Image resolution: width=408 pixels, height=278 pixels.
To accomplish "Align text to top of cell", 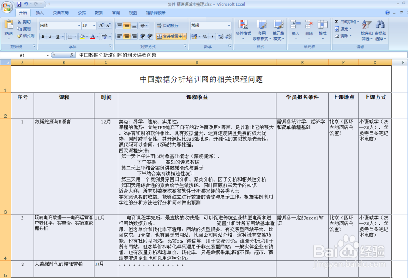I will (120, 25).
